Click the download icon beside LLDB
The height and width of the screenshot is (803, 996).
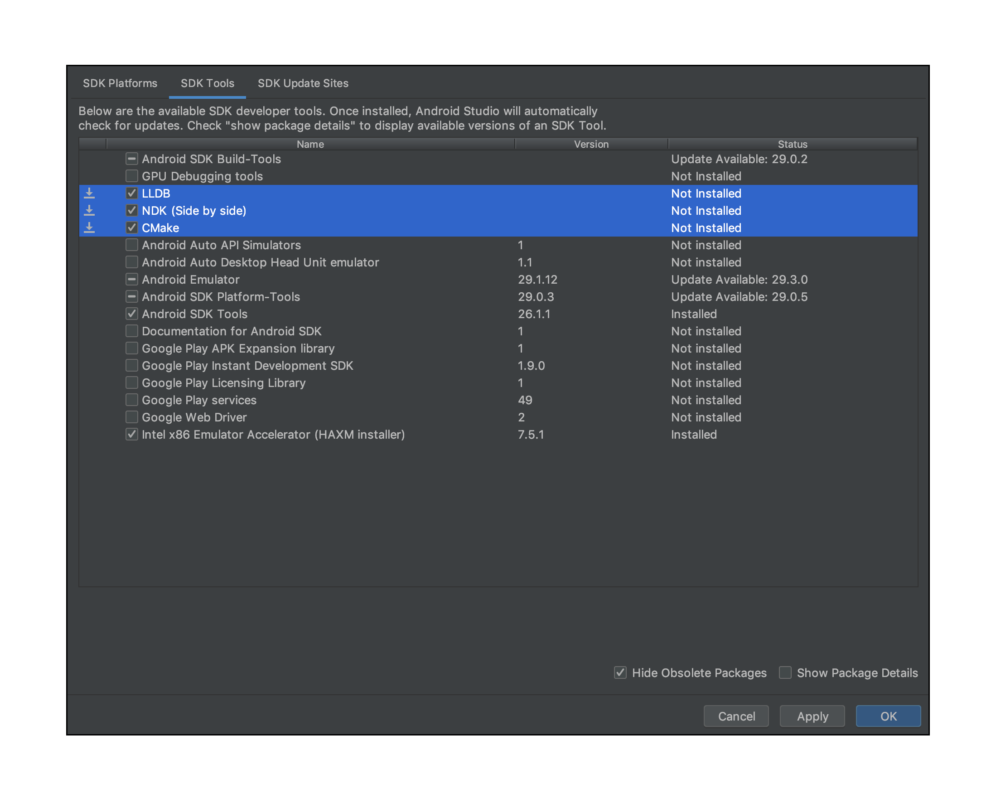click(x=89, y=193)
